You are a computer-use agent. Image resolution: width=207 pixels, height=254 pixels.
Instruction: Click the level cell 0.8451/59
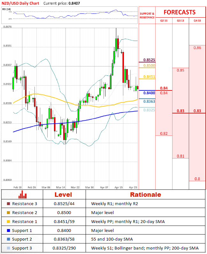tap(64, 221)
